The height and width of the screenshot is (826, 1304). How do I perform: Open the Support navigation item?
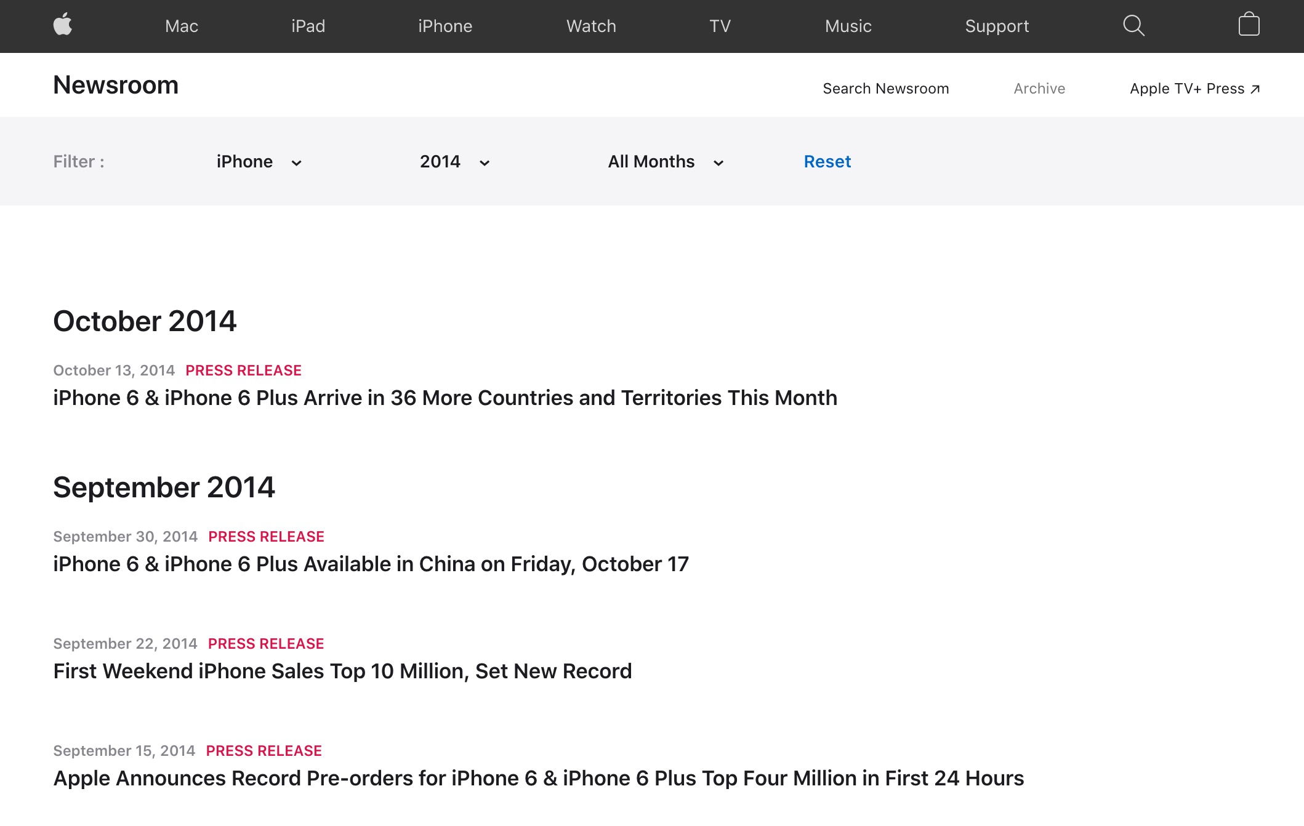997,26
